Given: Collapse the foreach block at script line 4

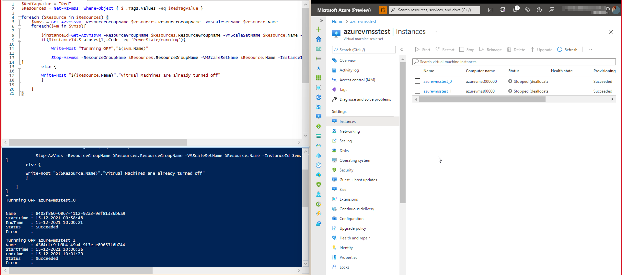Looking at the screenshot, I should coord(19,17).
